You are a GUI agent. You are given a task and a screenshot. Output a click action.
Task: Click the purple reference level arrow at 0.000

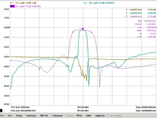(x=9, y=27)
